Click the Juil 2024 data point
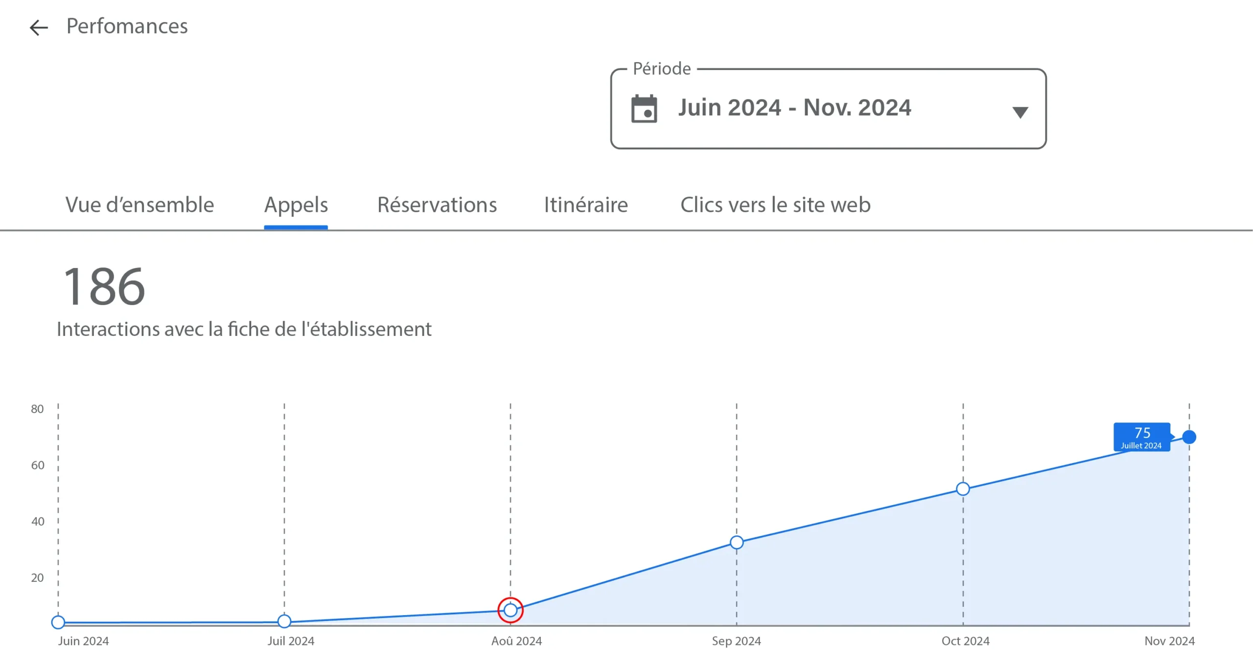This screenshot has width=1253, height=666. 284,622
